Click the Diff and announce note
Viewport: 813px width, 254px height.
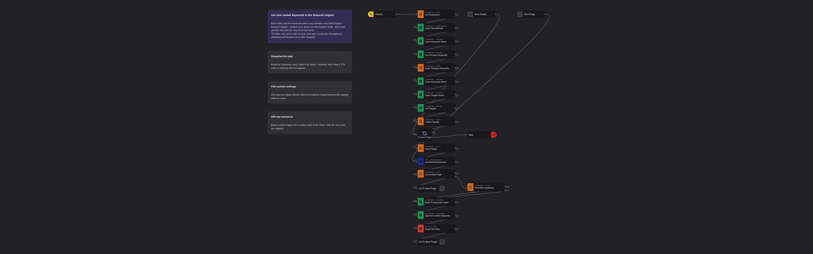coord(310,123)
